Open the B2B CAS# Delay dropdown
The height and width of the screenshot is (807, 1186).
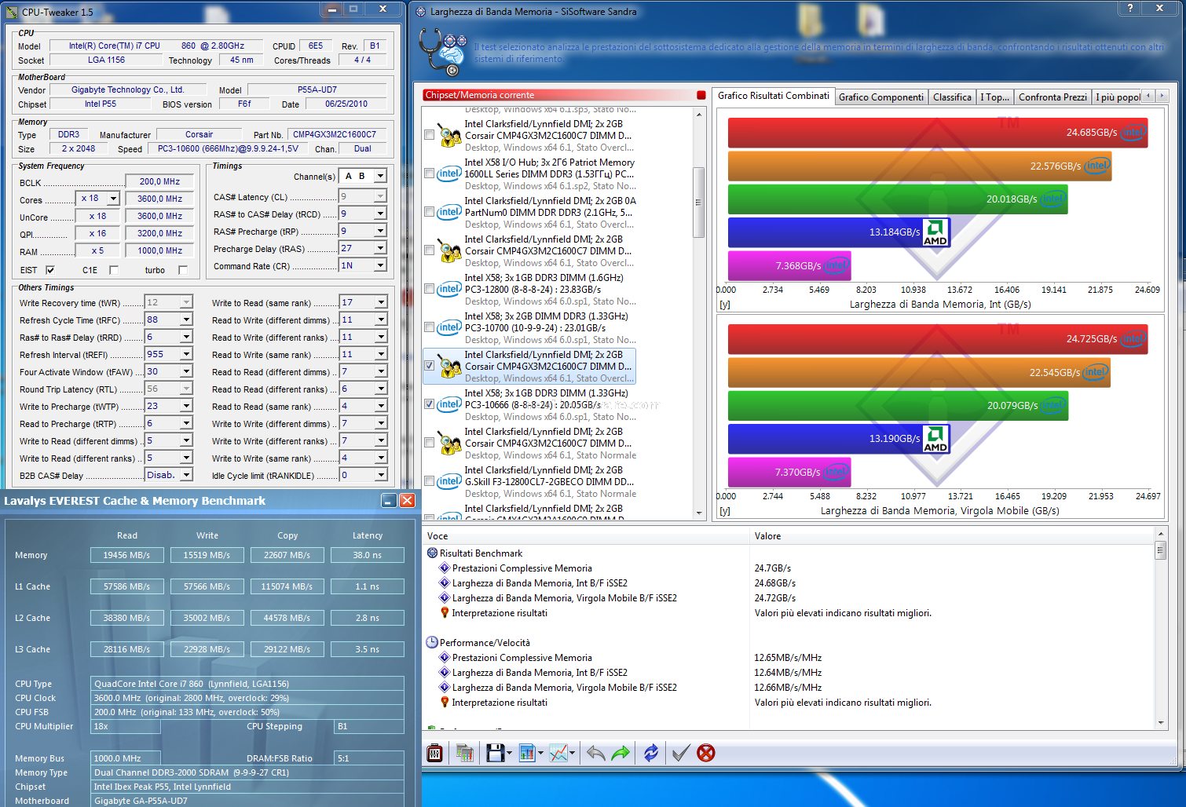coord(186,475)
